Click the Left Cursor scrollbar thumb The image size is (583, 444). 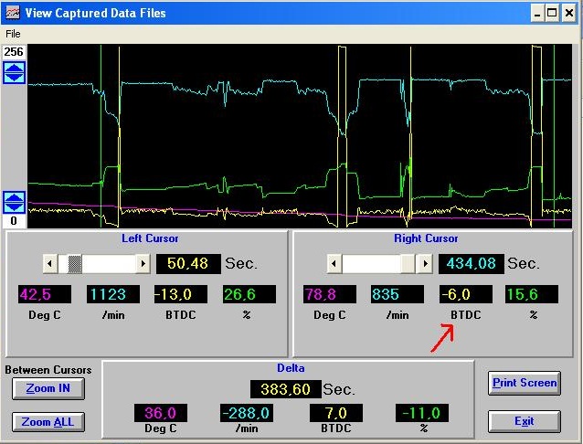75,264
